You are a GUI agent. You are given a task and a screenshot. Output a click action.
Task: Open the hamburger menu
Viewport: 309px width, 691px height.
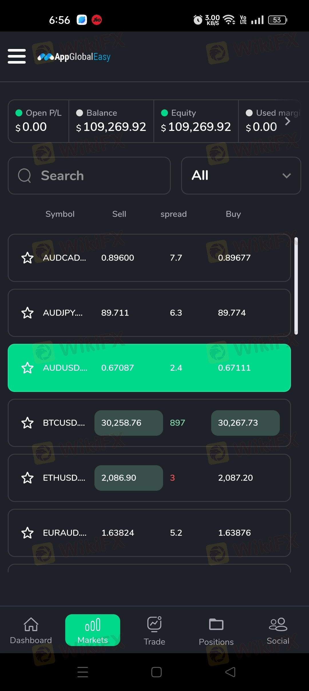pyautogui.click(x=17, y=56)
